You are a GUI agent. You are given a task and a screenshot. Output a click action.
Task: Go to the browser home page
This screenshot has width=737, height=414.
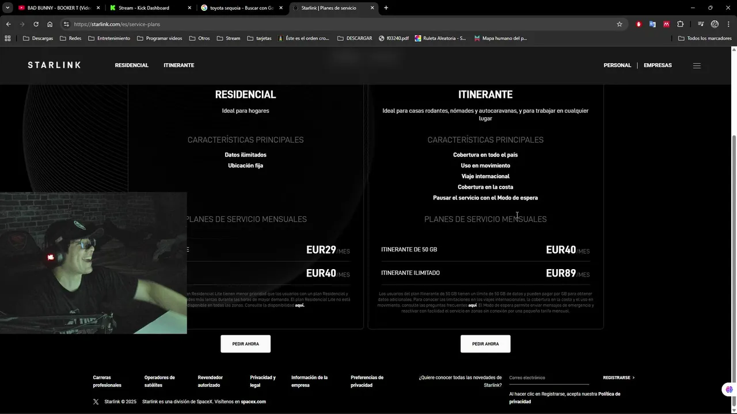tap(50, 24)
